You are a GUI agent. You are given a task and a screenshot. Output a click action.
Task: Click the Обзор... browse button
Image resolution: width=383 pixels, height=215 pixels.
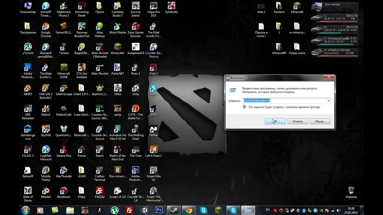(x=320, y=121)
